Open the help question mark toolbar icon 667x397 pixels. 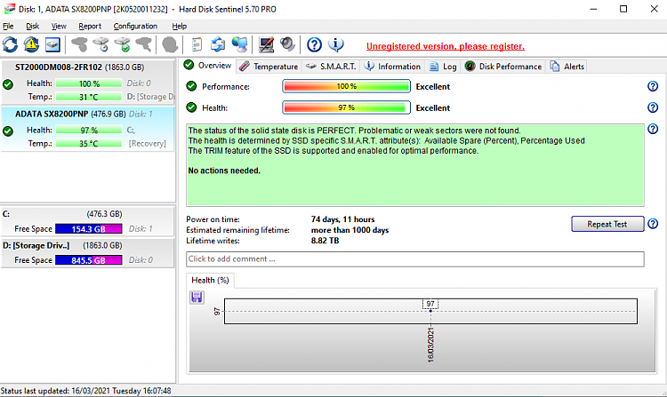point(314,44)
